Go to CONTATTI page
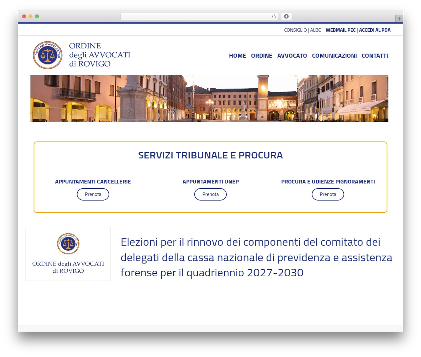This screenshot has height=357, width=421. 375,56
